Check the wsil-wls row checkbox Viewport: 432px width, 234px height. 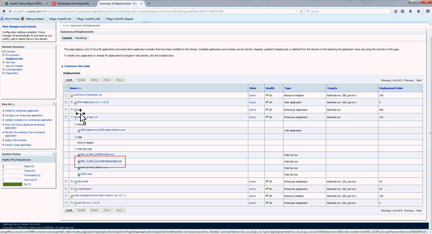pyautogui.click(x=66, y=203)
